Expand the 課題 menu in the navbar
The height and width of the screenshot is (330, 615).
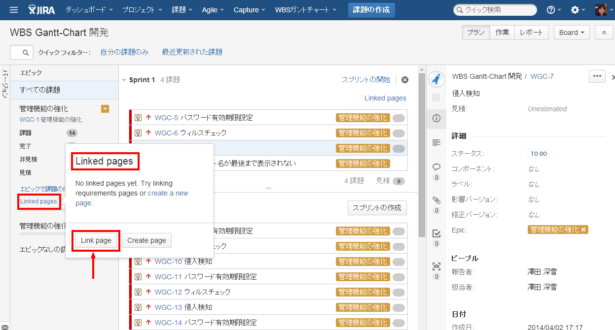(182, 10)
